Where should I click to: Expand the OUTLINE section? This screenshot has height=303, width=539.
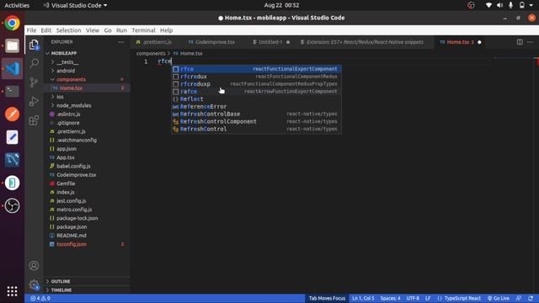[x=87, y=281]
